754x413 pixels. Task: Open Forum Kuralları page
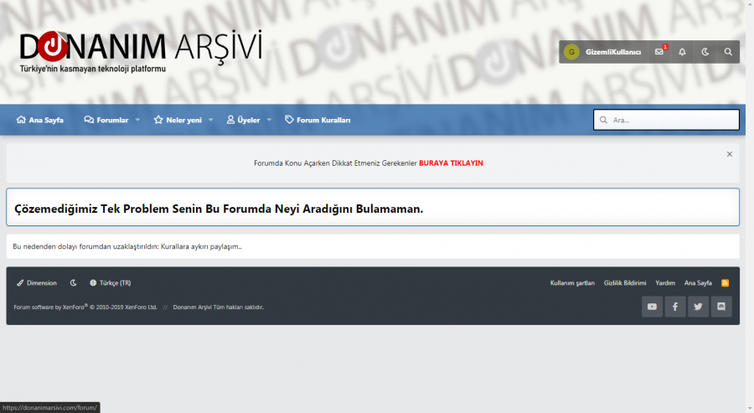click(x=318, y=120)
